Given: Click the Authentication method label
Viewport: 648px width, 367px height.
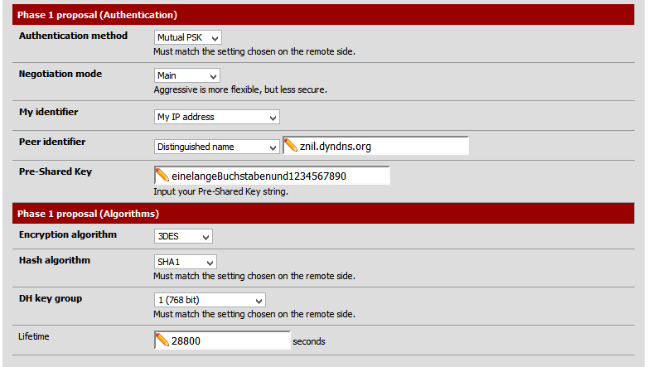Looking at the screenshot, I should click(x=73, y=36).
